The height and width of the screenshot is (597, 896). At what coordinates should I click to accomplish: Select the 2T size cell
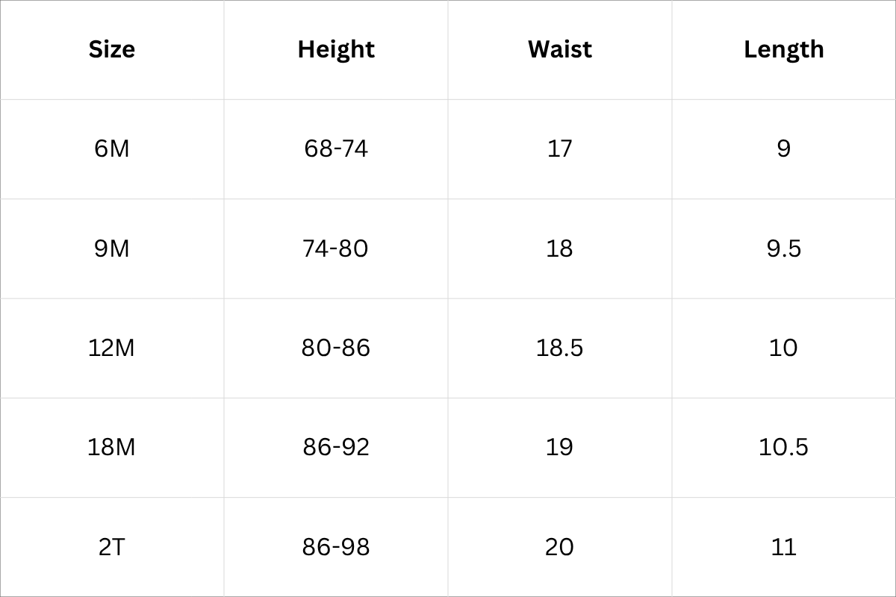(112, 547)
